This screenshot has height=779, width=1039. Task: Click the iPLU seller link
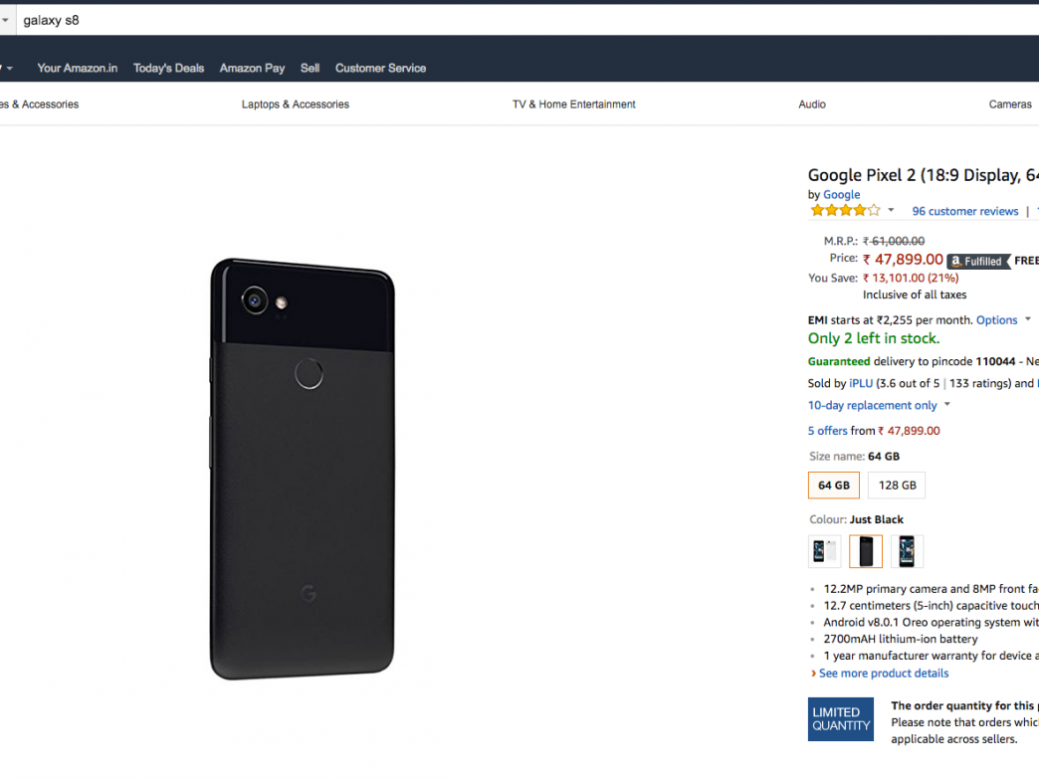861,383
